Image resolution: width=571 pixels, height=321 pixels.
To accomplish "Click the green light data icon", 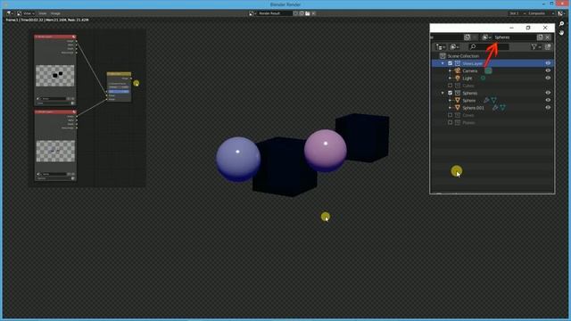I will [x=483, y=78].
